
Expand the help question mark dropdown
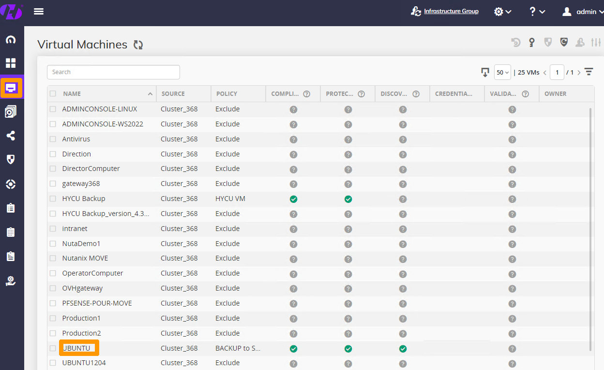point(537,12)
